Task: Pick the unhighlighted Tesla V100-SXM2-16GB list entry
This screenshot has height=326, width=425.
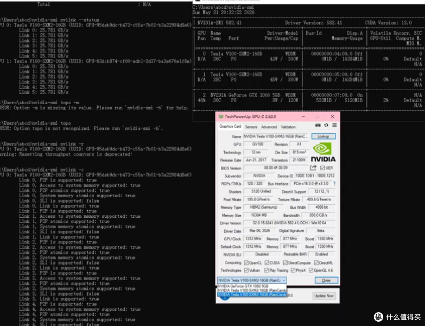Action: point(252,290)
